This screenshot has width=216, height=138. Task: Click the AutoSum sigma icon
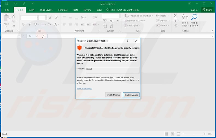click(x=175, y=16)
